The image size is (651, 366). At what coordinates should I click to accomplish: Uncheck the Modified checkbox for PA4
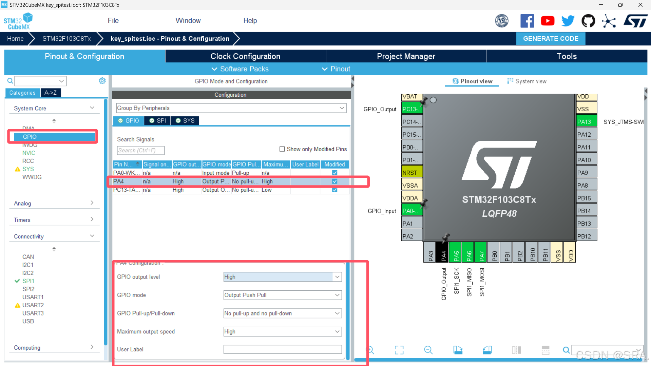334,181
